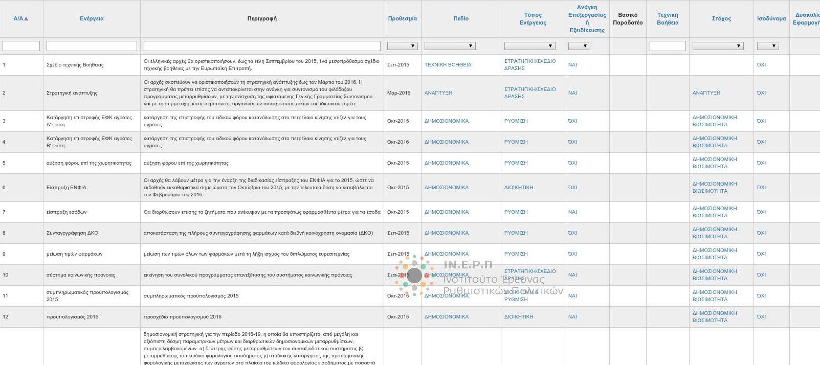Focus the Α/Α filter text box
820x365 pixels.
[x=21, y=46]
